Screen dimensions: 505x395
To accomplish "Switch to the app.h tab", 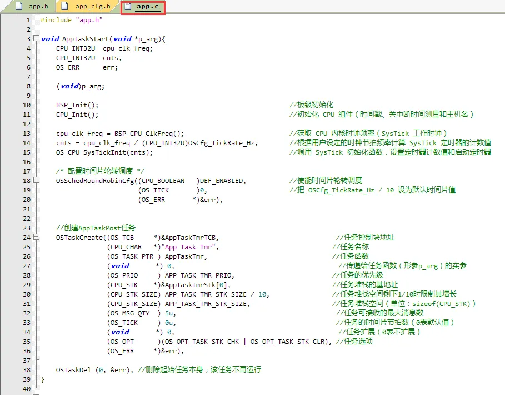I will [38, 7].
